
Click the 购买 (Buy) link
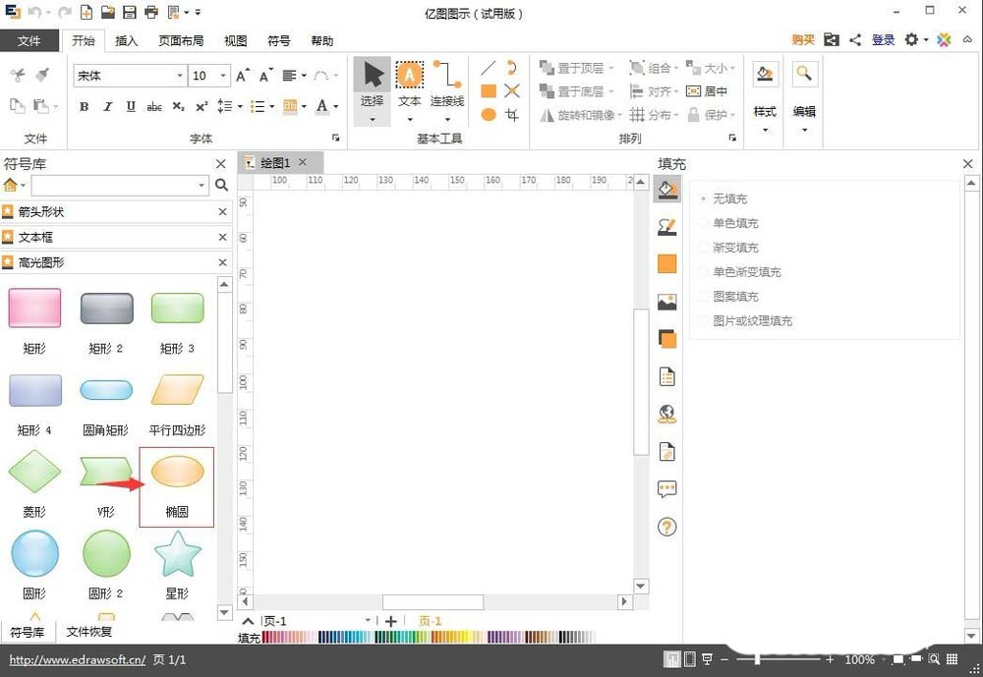(x=802, y=40)
